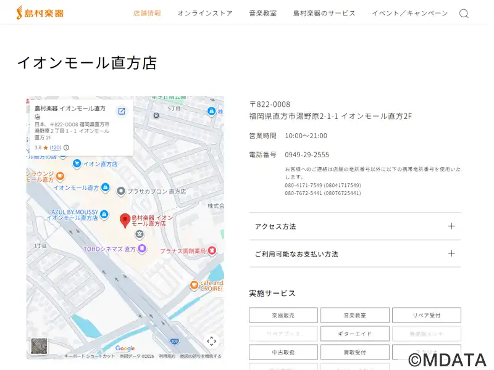This screenshot has height=370, width=494.
Task: Open the オンラインストア menu
Action: tap(205, 13)
